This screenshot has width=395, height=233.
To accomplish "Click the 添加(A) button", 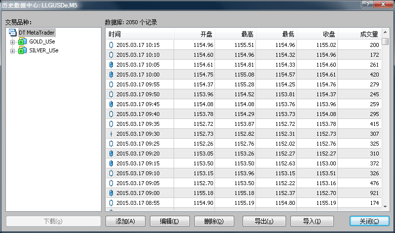I will click(125, 221).
